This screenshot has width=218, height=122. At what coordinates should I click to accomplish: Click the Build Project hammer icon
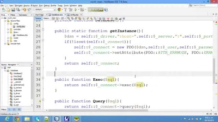pyautogui.click(x=65, y=10)
